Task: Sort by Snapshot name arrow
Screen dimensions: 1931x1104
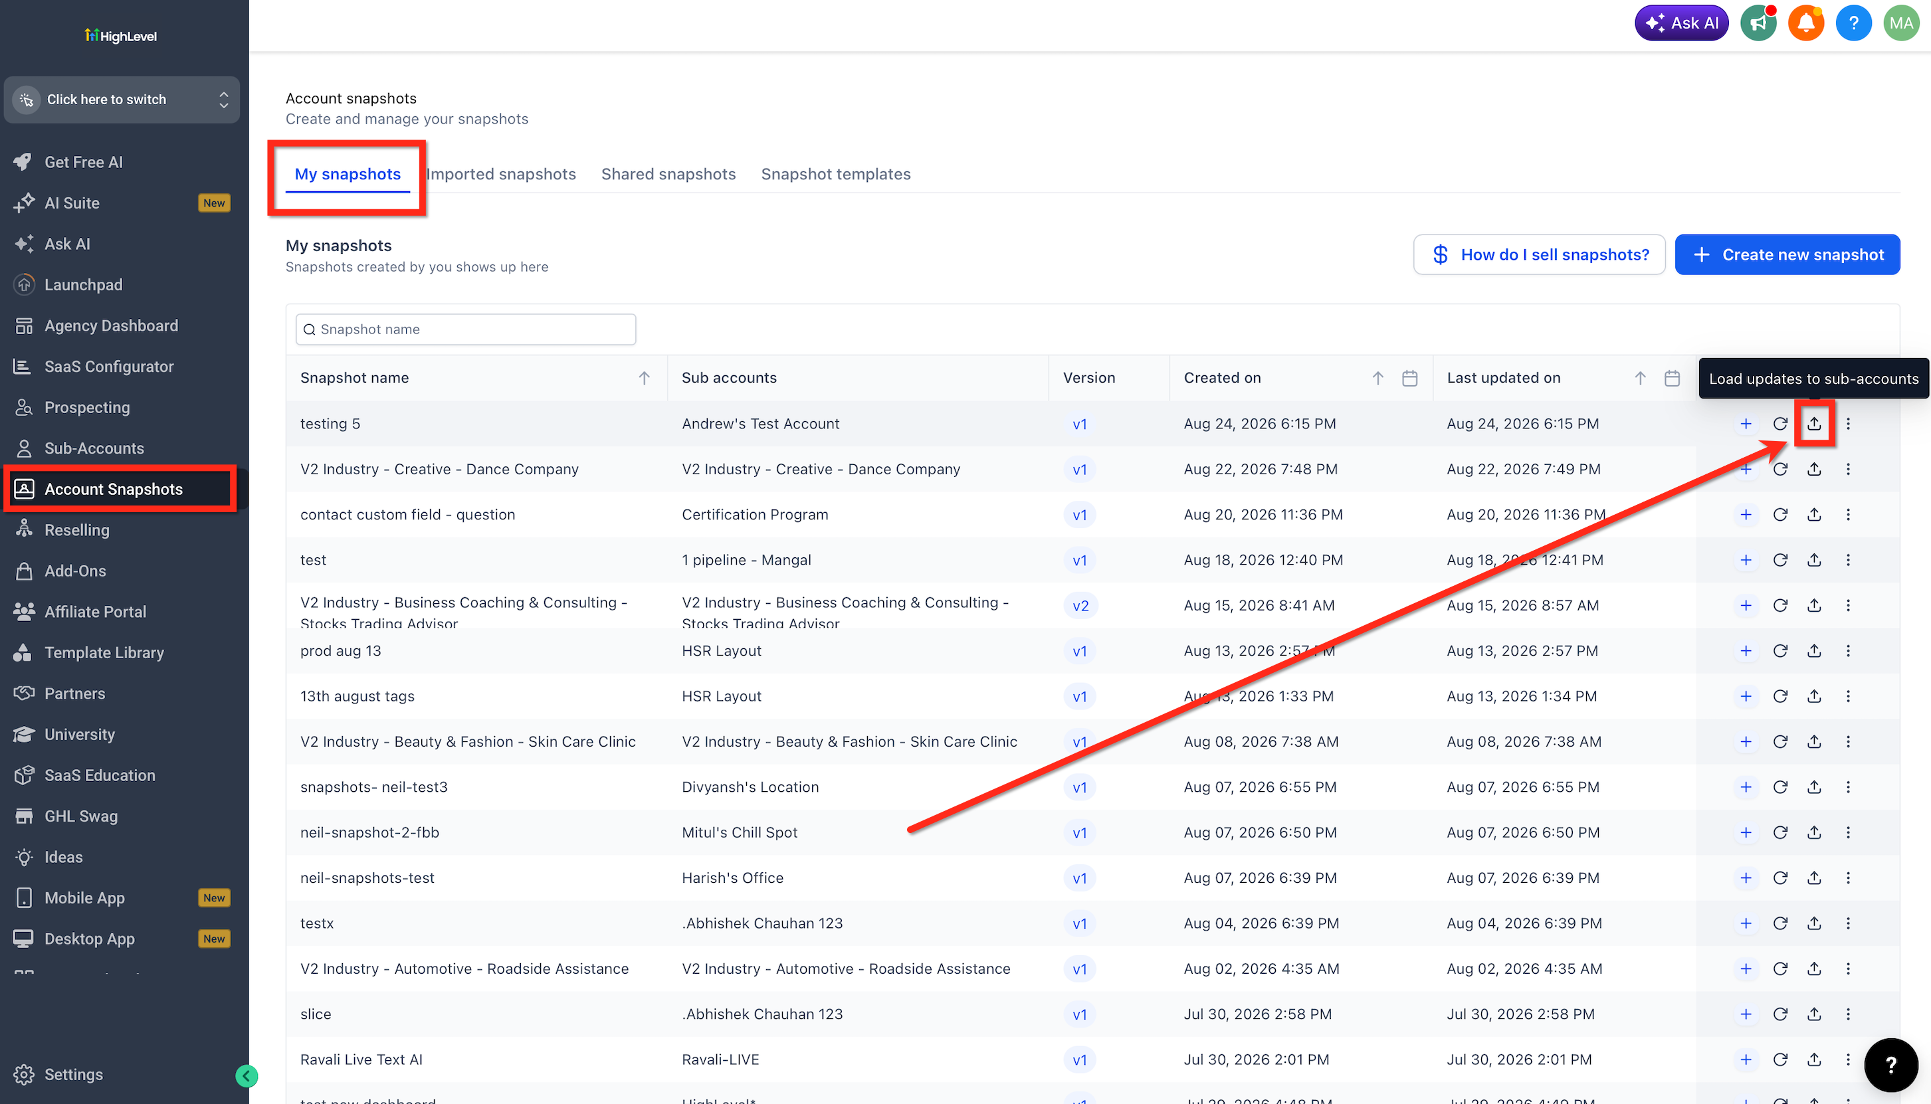Action: pos(644,379)
